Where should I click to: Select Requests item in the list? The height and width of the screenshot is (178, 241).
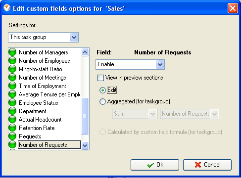click(30, 136)
